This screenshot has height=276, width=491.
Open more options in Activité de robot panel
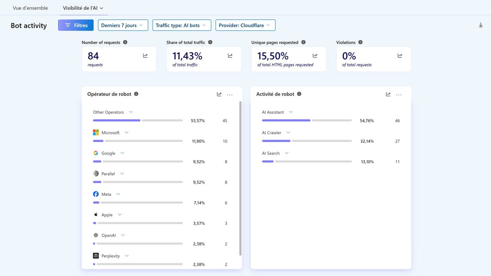[x=399, y=94]
